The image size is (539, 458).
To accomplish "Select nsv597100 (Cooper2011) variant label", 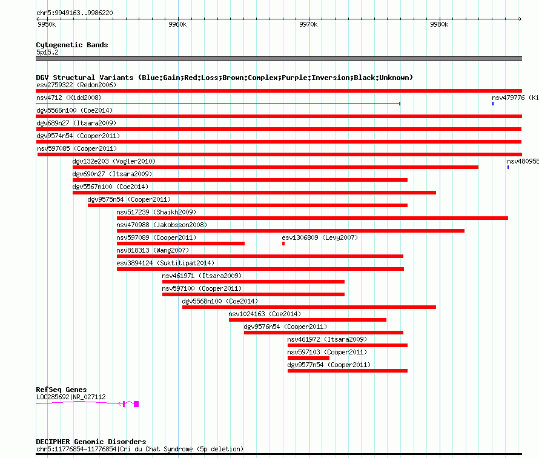I will (x=202, y=288).
